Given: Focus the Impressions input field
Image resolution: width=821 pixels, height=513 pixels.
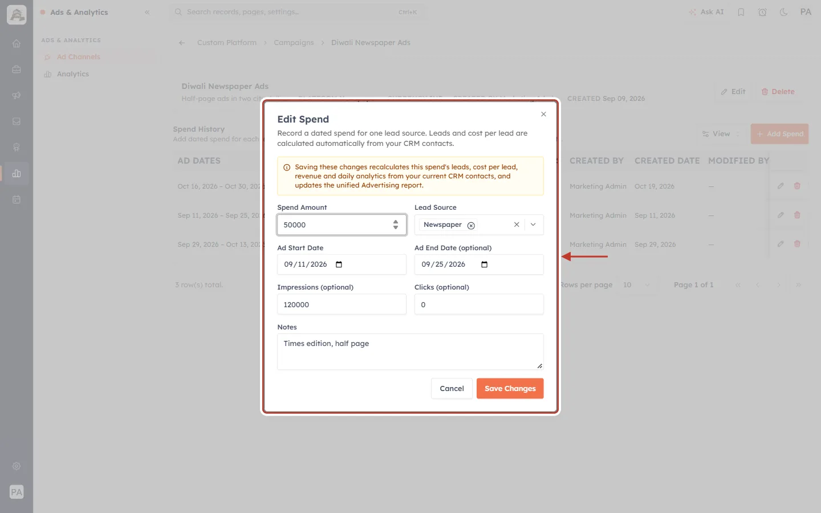Looking at the screenshot, I should [342, 304].
